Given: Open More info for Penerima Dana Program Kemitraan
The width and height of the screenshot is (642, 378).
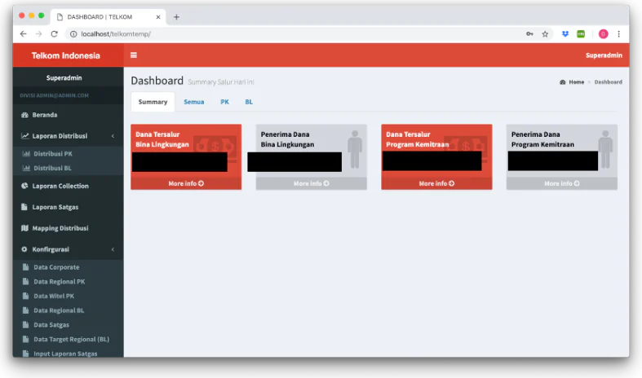Looking at the screenshot, I should tap(562, 183).
